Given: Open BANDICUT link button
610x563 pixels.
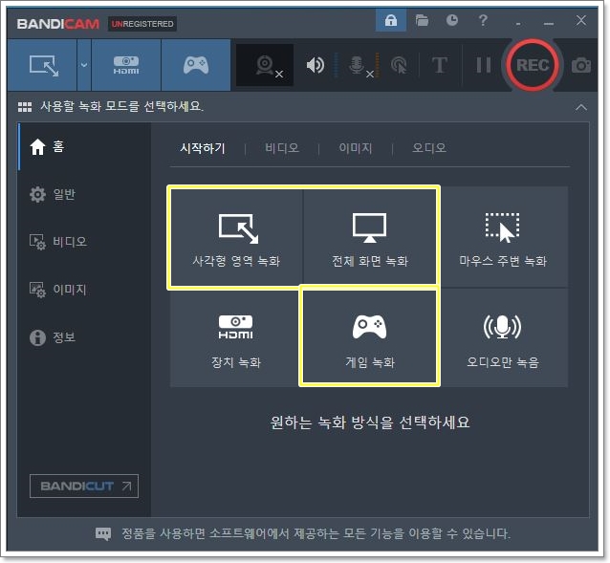Looking at the screenshot, I should point(84,486).
